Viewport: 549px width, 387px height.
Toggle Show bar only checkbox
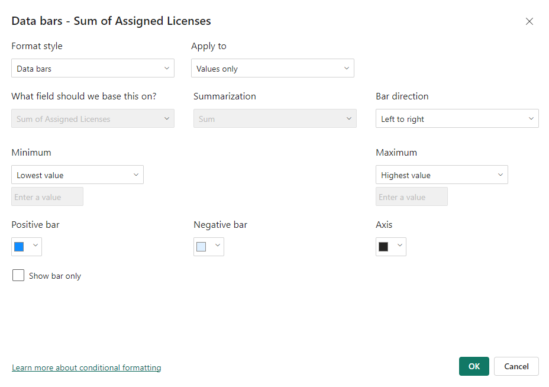point(18,275)
